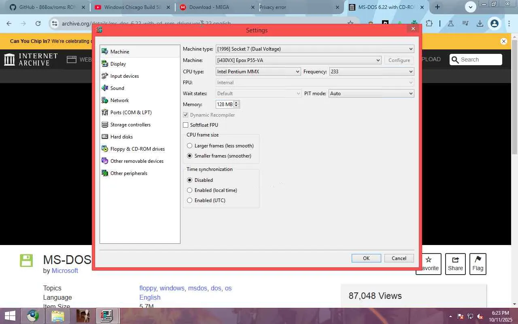The height and width of the screenshot is (324, 518).
Task: Expand the Machine type dropdown
Action: pyautogui.click(x=315, y=49)
